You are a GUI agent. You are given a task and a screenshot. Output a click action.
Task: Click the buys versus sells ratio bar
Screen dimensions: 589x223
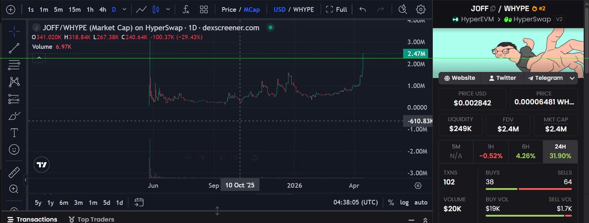pyautogui.click(x=529, y=189)
